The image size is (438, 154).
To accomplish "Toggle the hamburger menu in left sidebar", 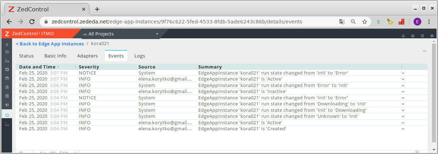I will tap(7, 45).
